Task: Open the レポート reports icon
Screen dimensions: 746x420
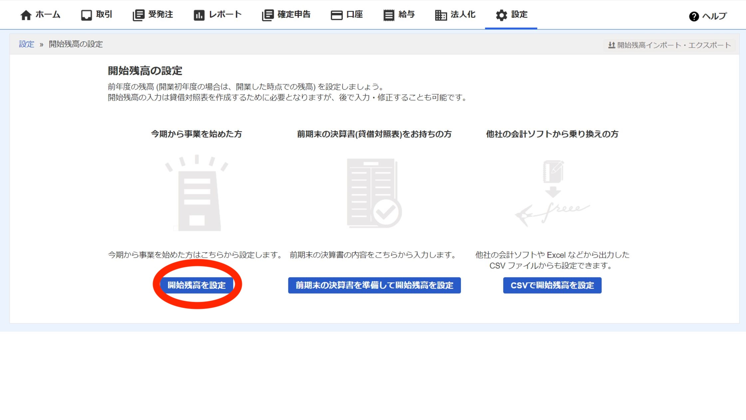Action: (x=199, y=15)
